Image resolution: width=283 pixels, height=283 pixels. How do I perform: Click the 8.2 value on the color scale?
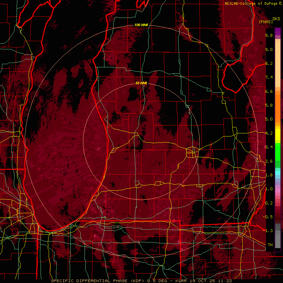269,63
